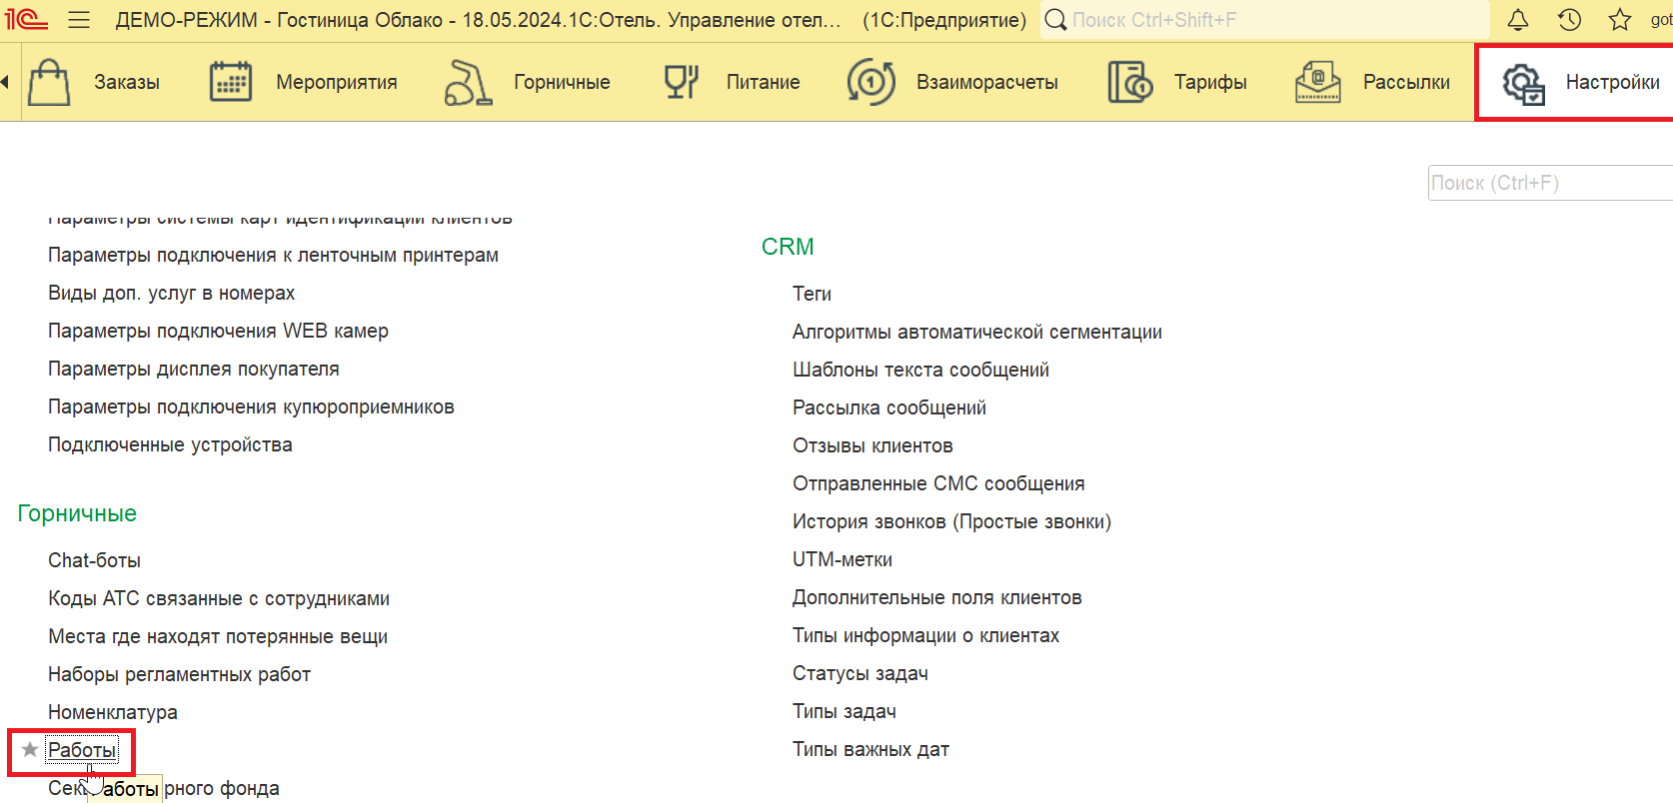Open Статусы задач link
The height and width of the screenshot is (803, 1673).
tap(860, 674)
